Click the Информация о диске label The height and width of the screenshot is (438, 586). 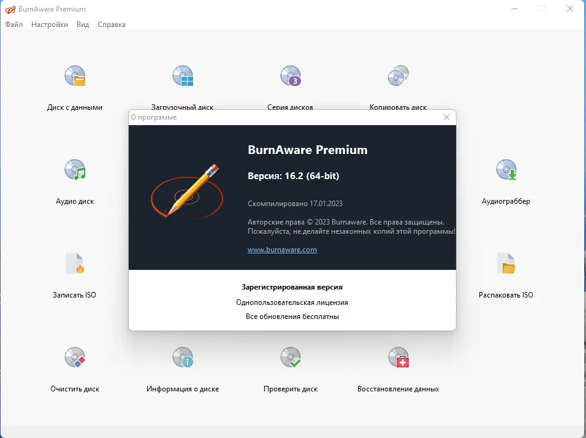coord(183,389)
